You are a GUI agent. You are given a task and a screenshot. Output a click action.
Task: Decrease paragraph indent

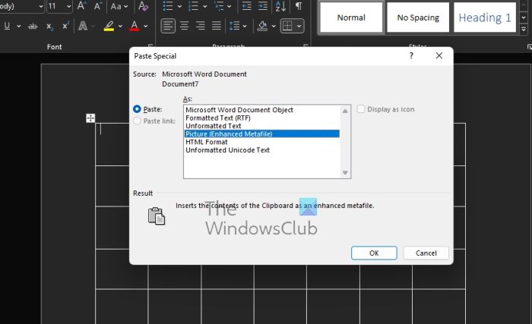point(247,6)
